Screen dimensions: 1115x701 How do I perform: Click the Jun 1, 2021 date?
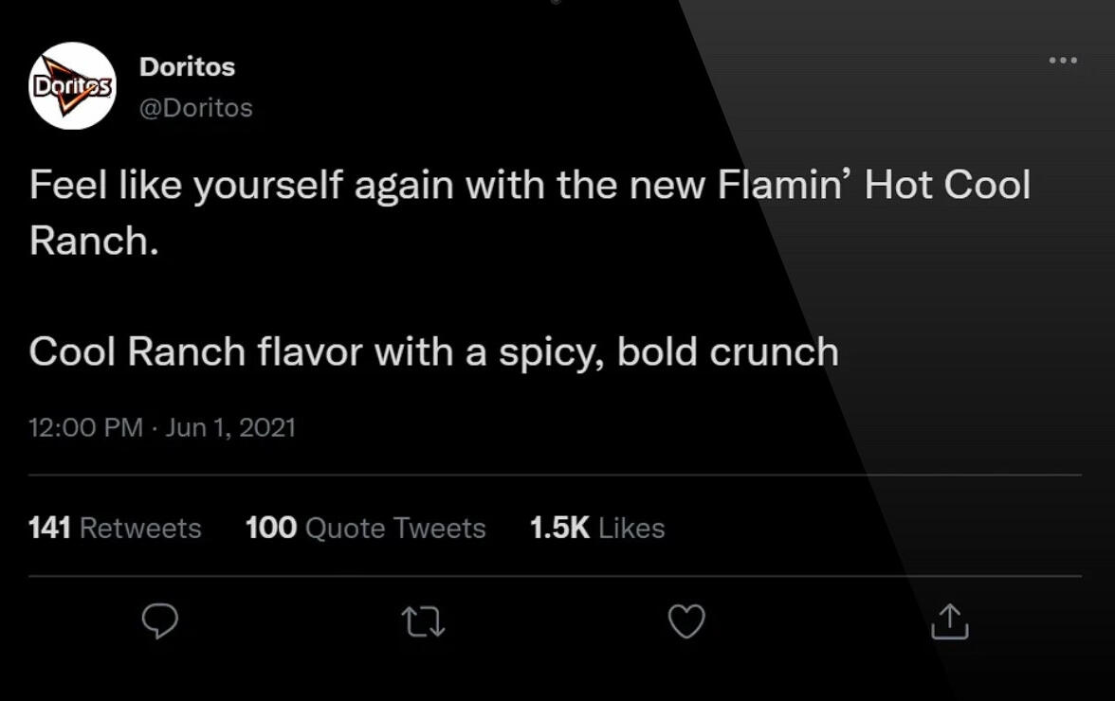[230, 427]
